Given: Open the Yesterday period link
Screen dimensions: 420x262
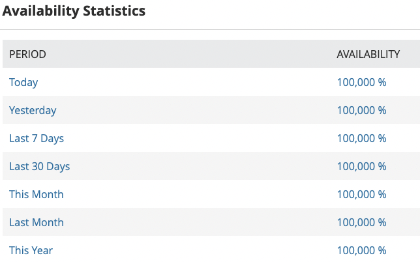Looking at the screenshot, I should pyautogui.click(x=33, y=110).
